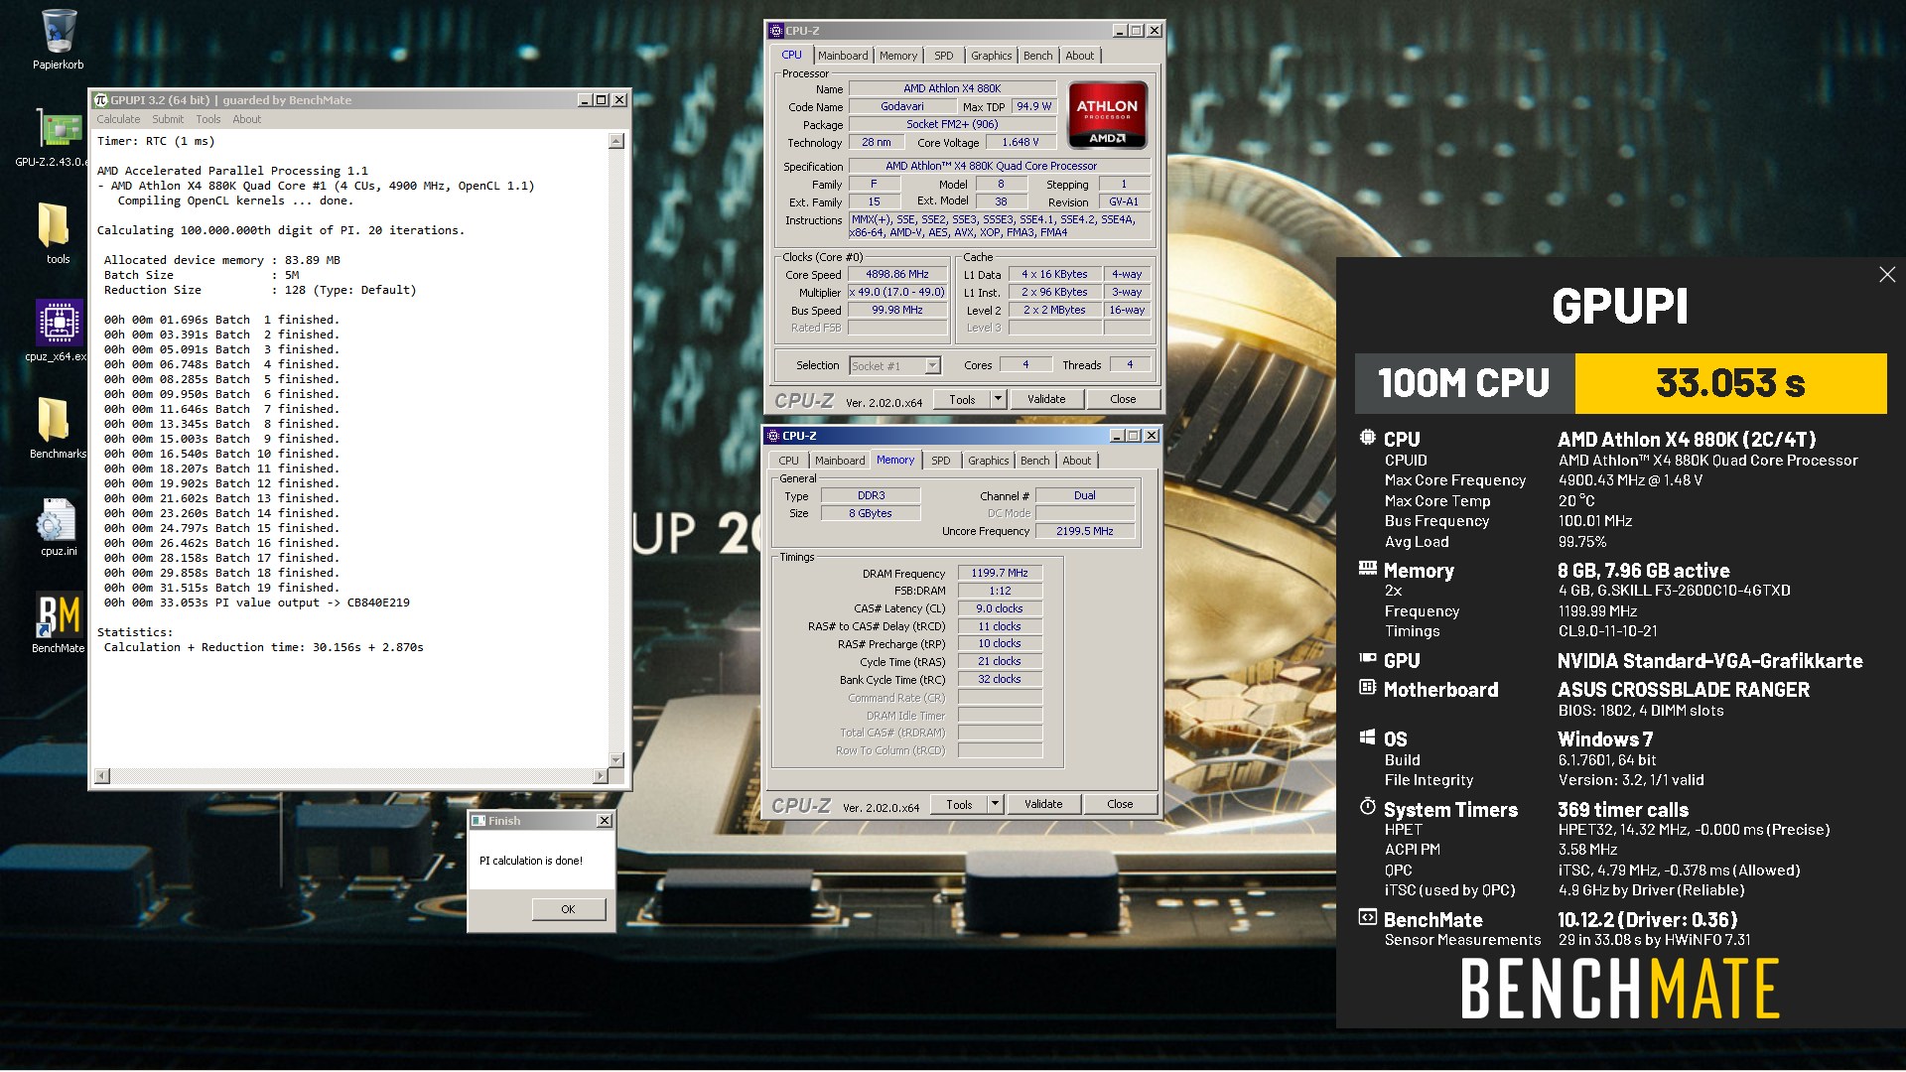The width and height of the screenshot is (1906, 1072).
Task: Click the GPU icon in BenchMate panel
Action: (x=1368, y=658)
